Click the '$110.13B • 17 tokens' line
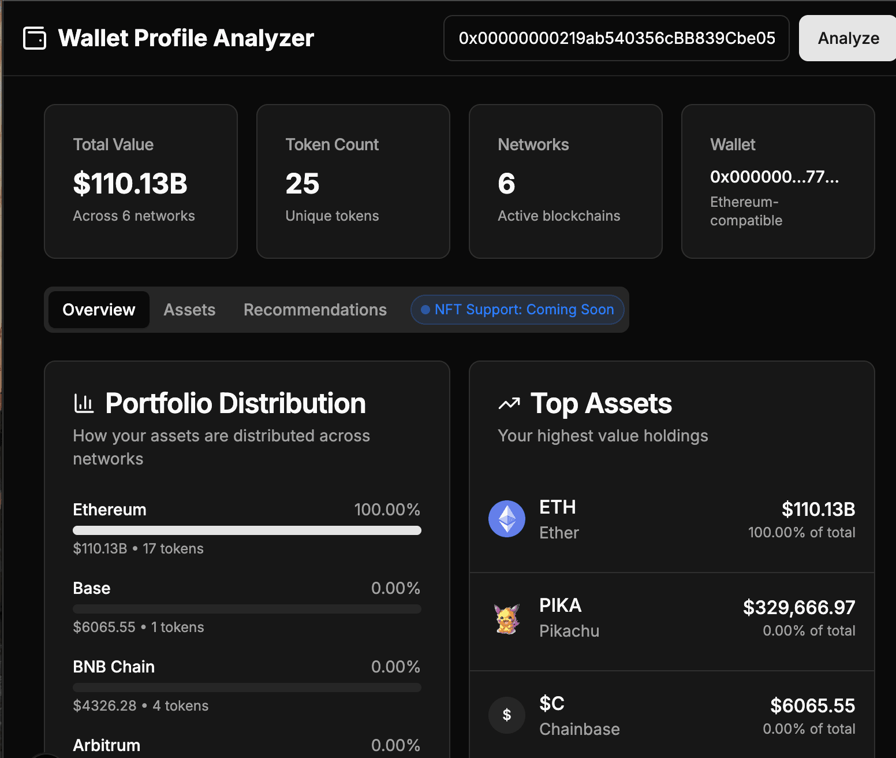The width and height of the screenshot is (896, 758). [138, 549]
